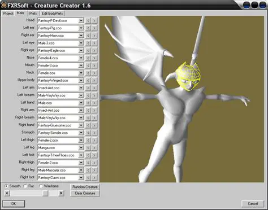Select Flat shading mode
Image resolution: width=268 pixels, height=210 pixels.
click(x=25, y=186)
